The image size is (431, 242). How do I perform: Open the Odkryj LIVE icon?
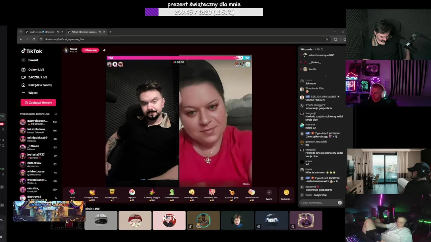[23, 70]
